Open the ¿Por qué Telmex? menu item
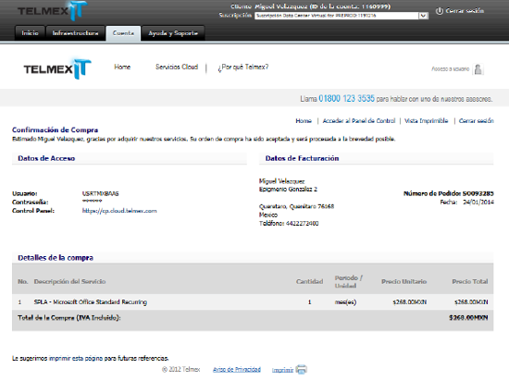The height and width of the screenshot is (381, 509). (x=243, y=68)
